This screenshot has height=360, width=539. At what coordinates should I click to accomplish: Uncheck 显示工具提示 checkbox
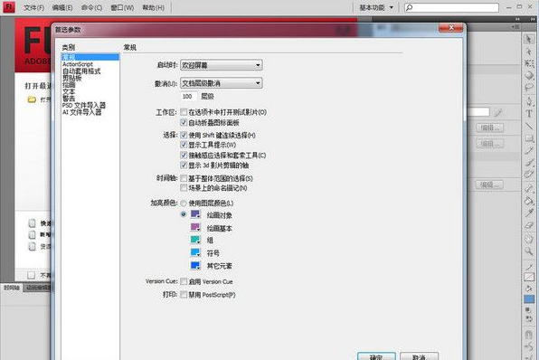pyautogui.click(x=184, y=145)
